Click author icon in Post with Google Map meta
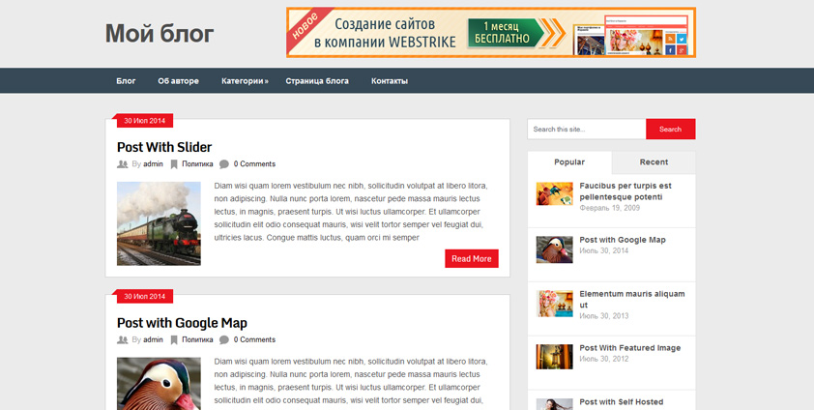Image resolution: width=814 pixels, height=410 pixels. (123, 340)
